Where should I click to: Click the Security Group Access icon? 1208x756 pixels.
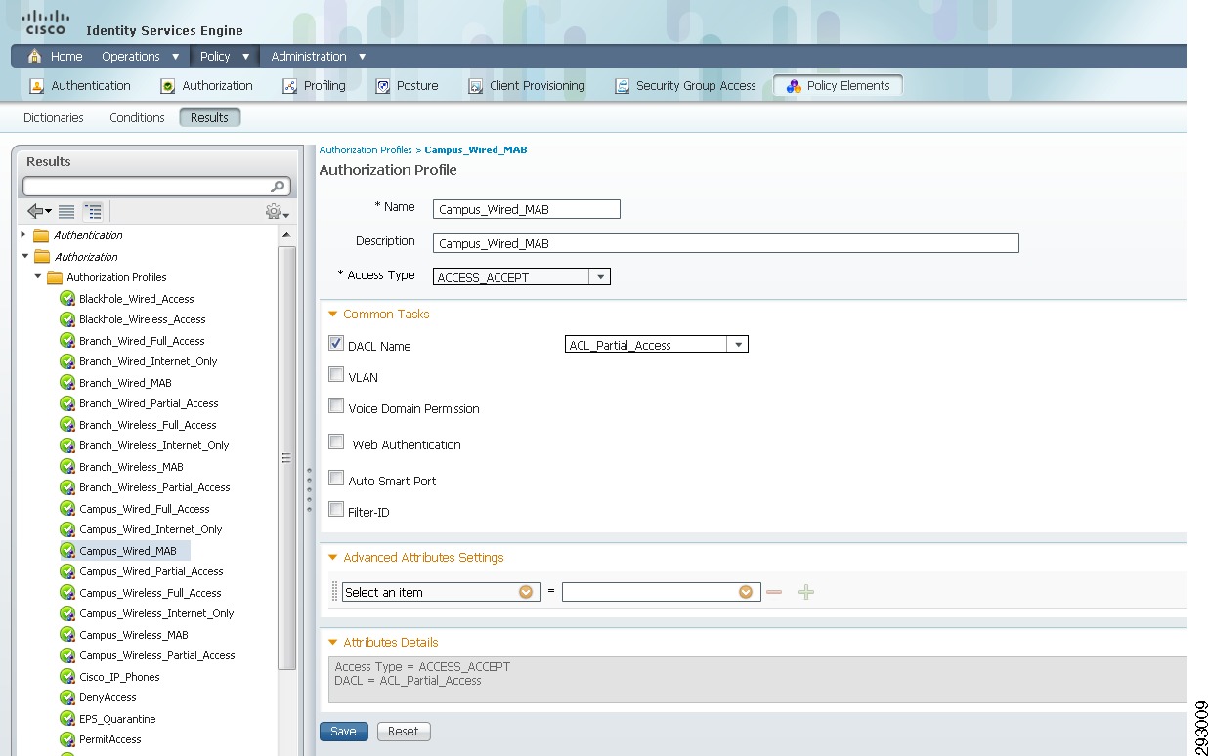pos(622,86)
